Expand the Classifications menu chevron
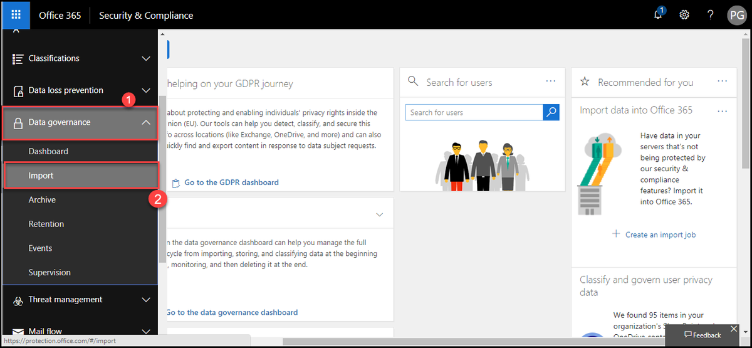This screenshot has width=752, height=348. 146,58
